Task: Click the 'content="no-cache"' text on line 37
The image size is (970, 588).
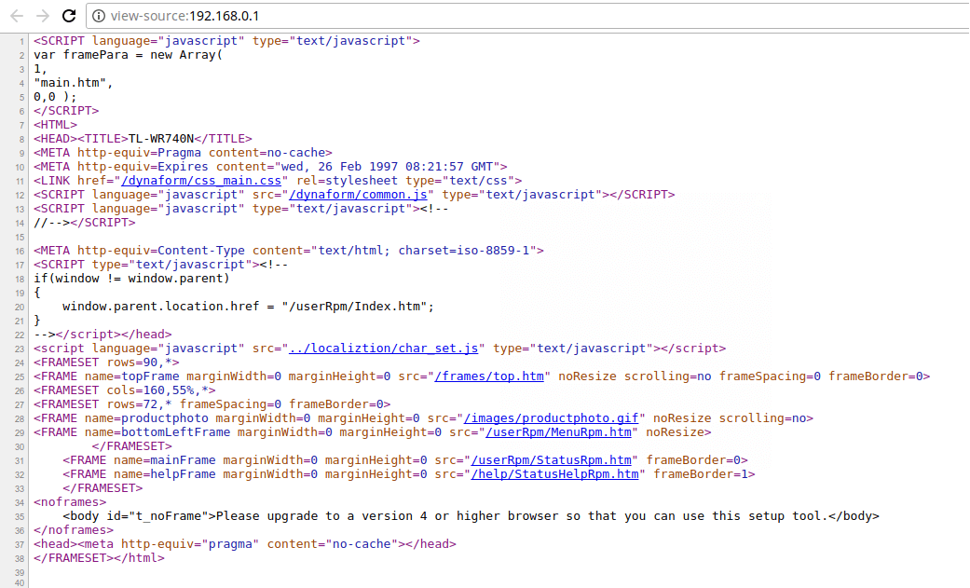Action: (x=333, y=544)
